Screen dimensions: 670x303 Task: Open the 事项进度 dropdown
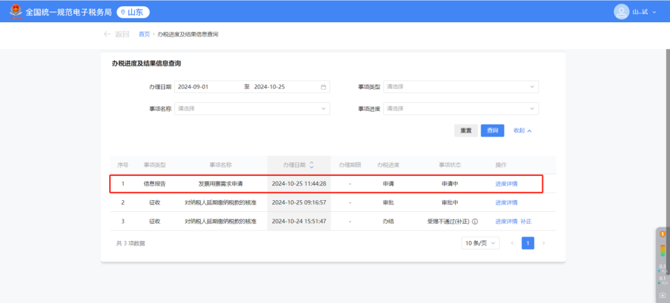coord(461,108)
